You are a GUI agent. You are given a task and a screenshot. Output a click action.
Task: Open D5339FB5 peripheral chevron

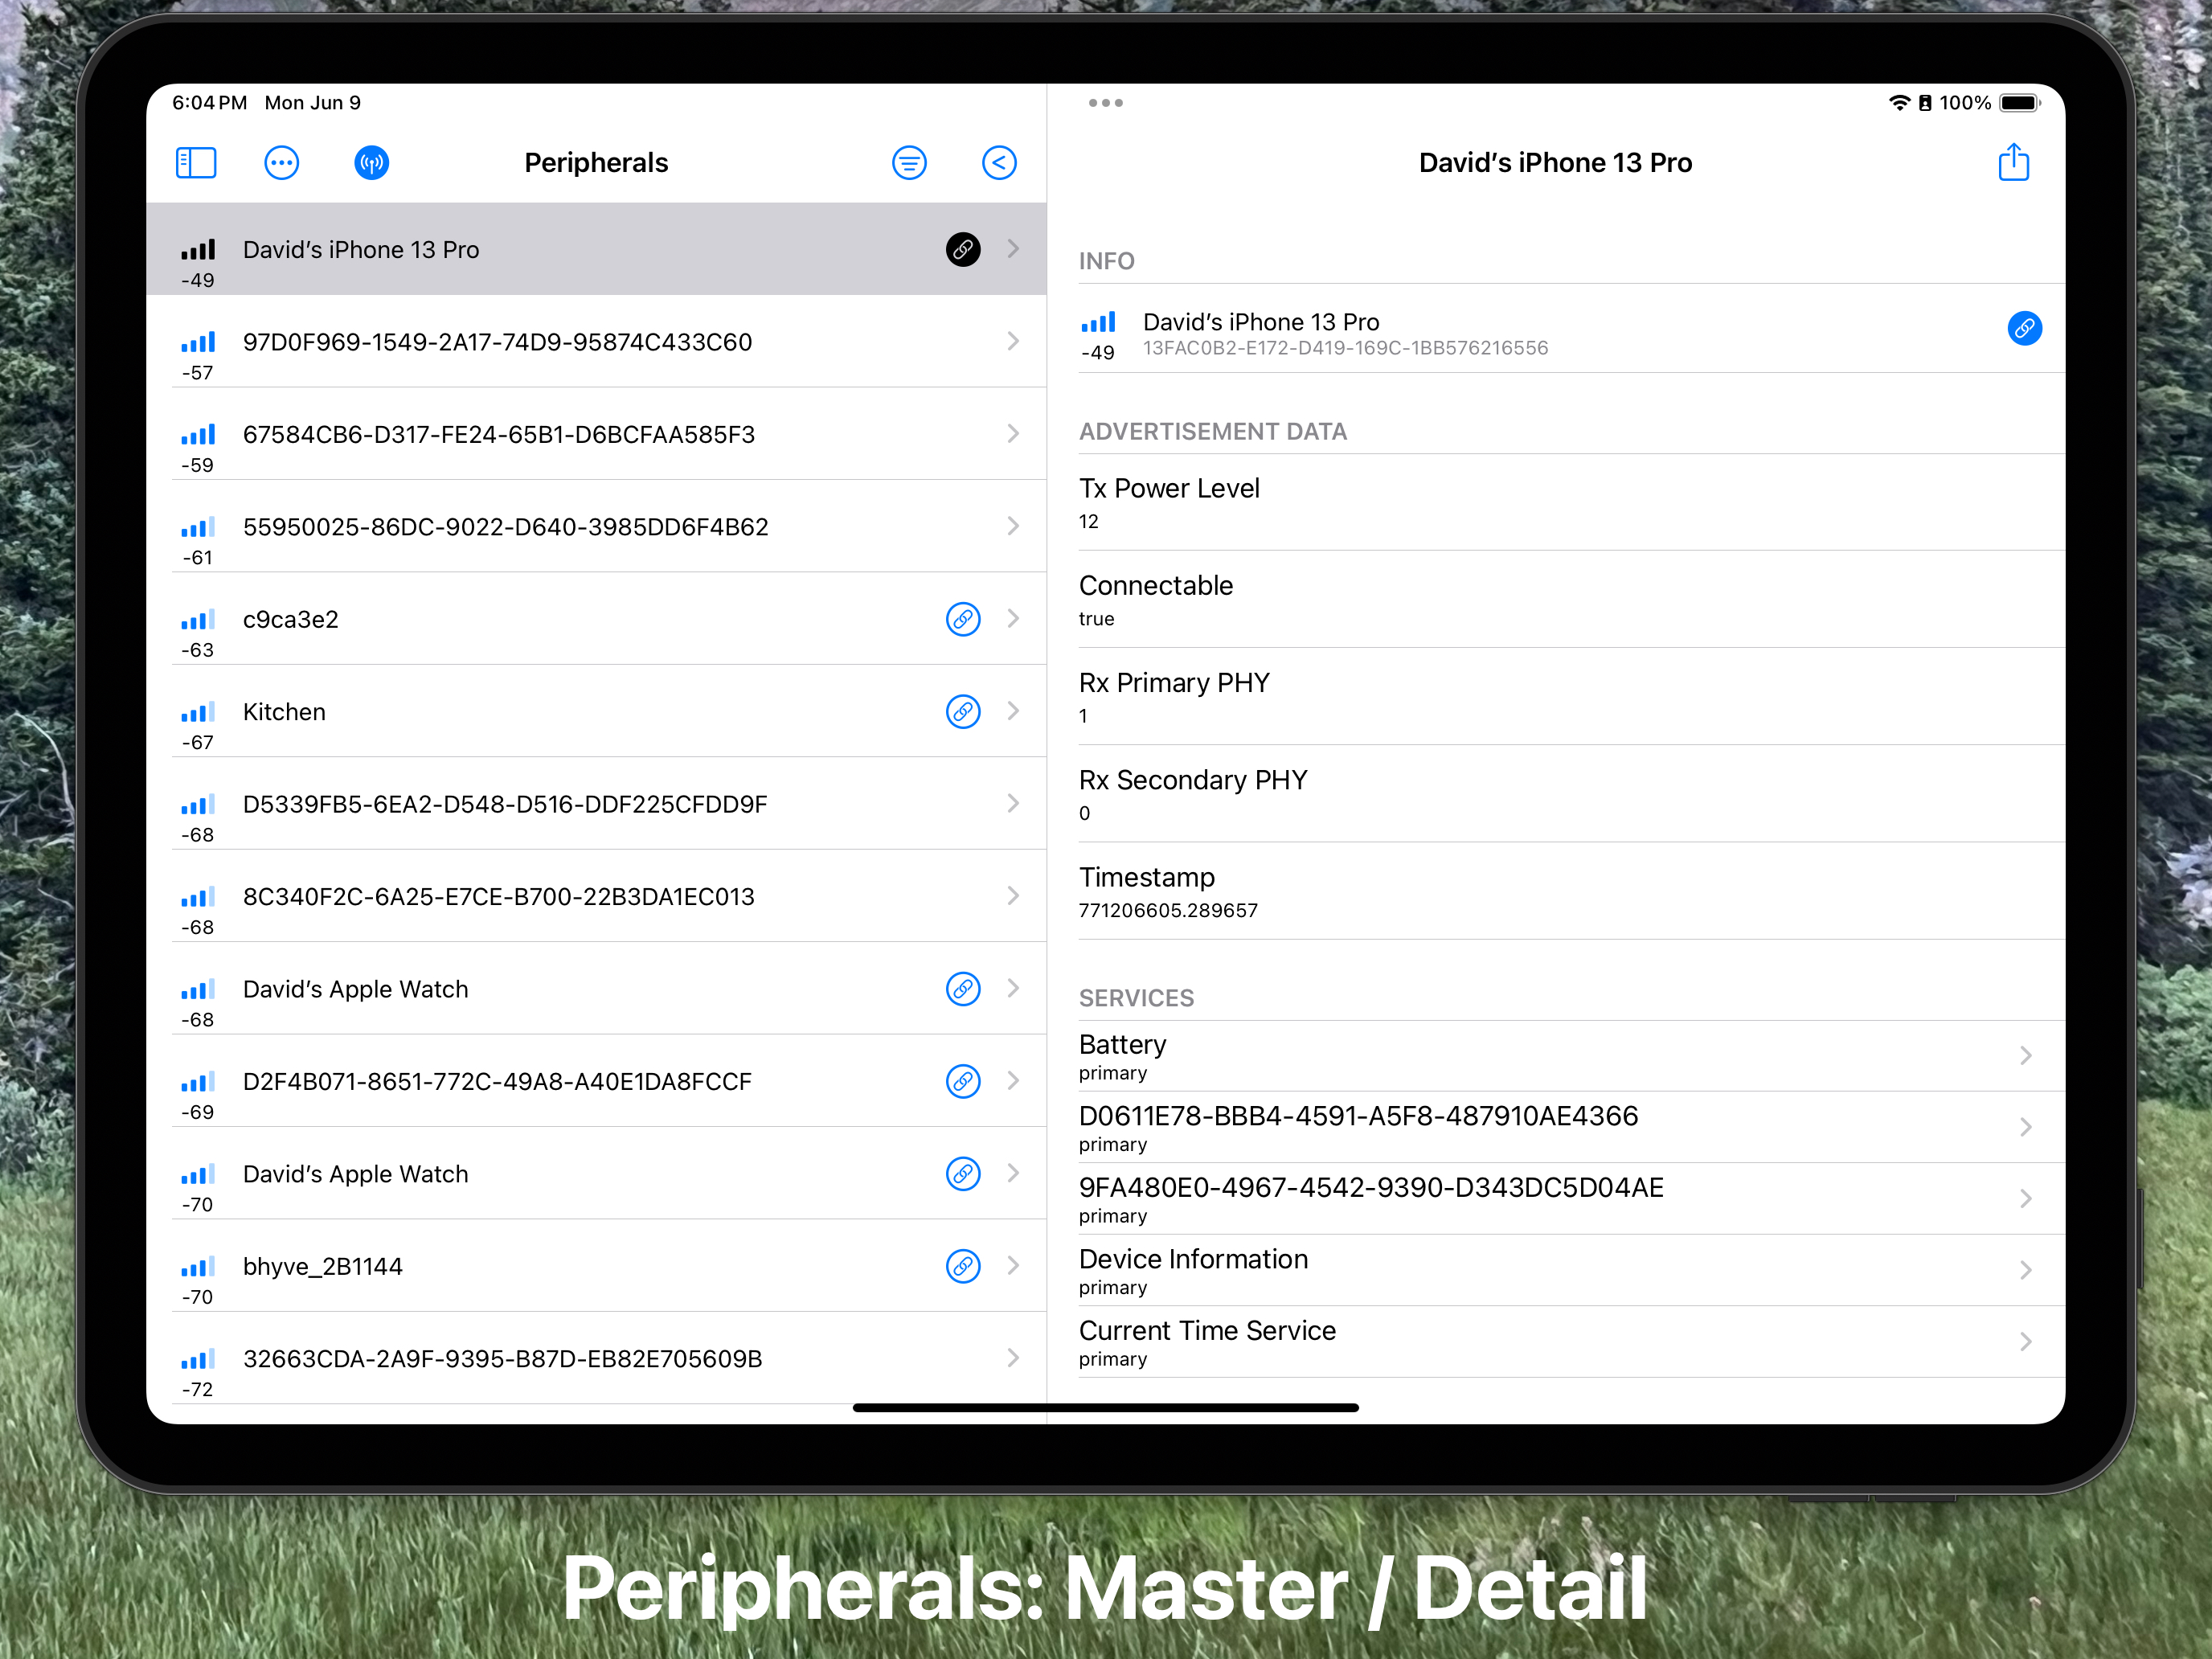click(x=1014, y=804)
